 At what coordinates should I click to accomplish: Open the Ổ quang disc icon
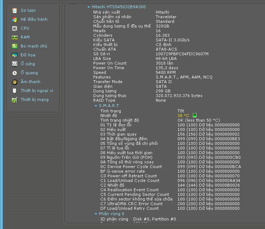click(x=14, y=73)
